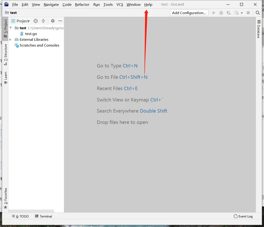Open the Help menu

(x=148, y=4)
